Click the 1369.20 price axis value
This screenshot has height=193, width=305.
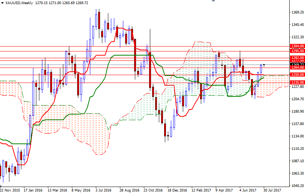(x=298, y=12)
